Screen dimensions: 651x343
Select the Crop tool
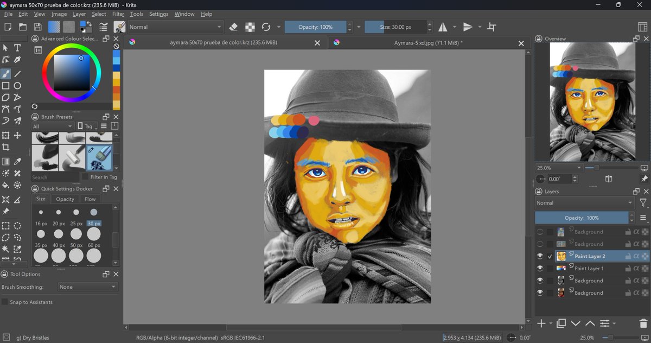click(x=5, y=147)
